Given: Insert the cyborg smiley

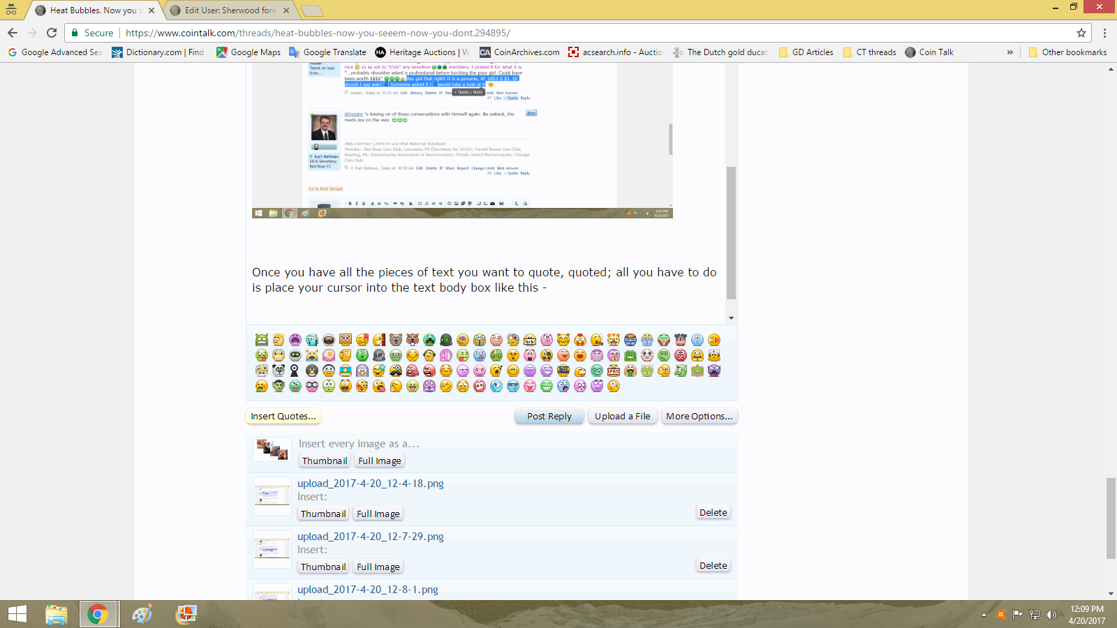Looking at the screenshot, I should tap(513, 340).
